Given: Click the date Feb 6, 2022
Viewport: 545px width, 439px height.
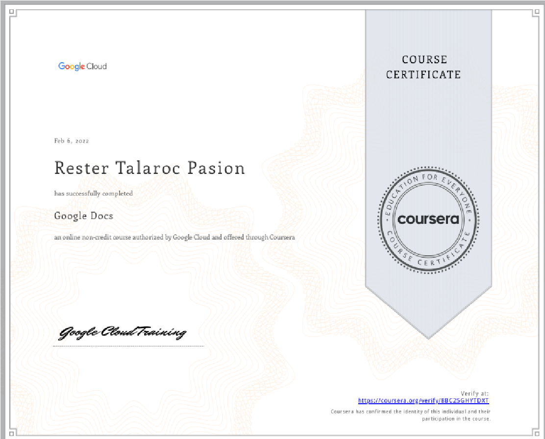Looking at the screenshot, I should pos(72,141).
